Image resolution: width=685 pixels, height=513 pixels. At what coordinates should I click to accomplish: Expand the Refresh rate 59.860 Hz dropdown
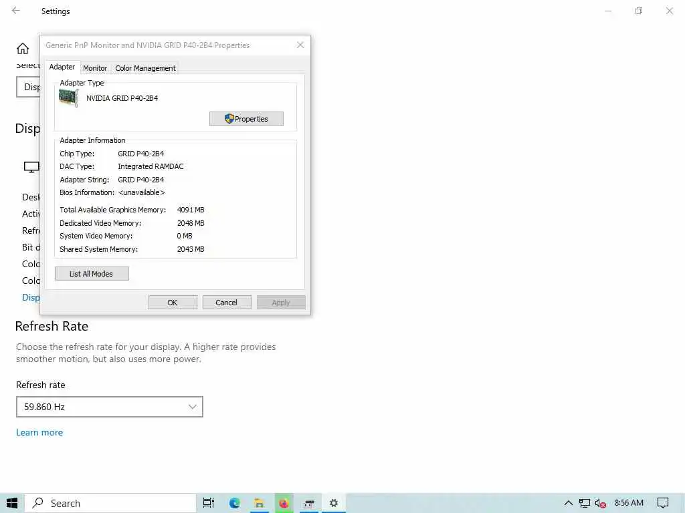click(110, 407)
